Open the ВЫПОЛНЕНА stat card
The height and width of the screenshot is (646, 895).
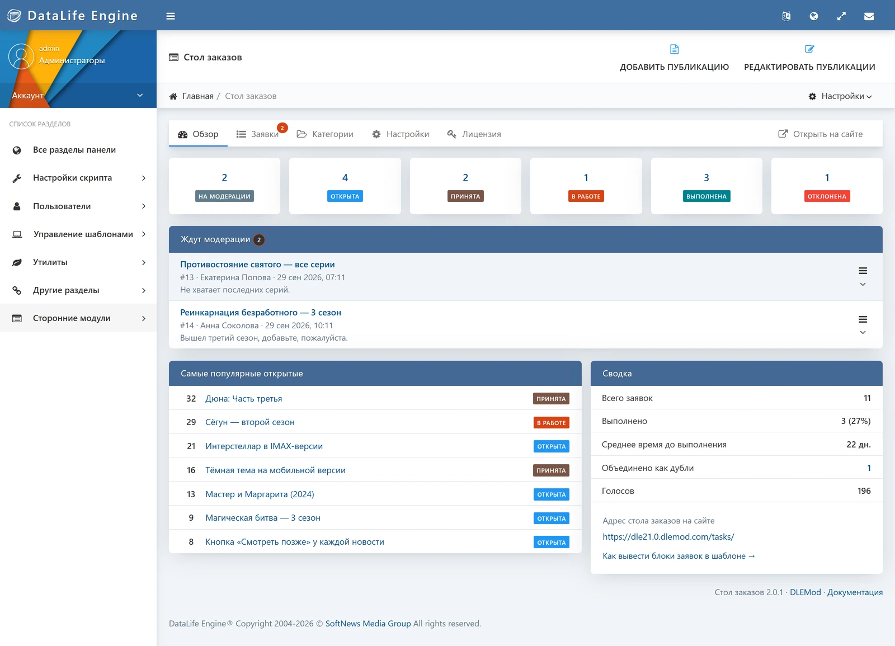pyautogui.click(x=706, y=186)
